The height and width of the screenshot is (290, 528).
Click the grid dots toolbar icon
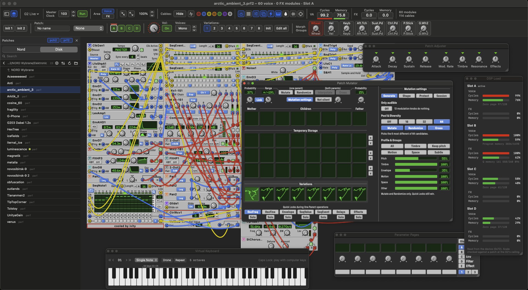tap(249, 14)
